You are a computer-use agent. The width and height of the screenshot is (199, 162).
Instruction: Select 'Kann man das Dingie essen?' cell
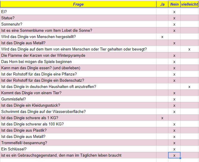(78, 68)
